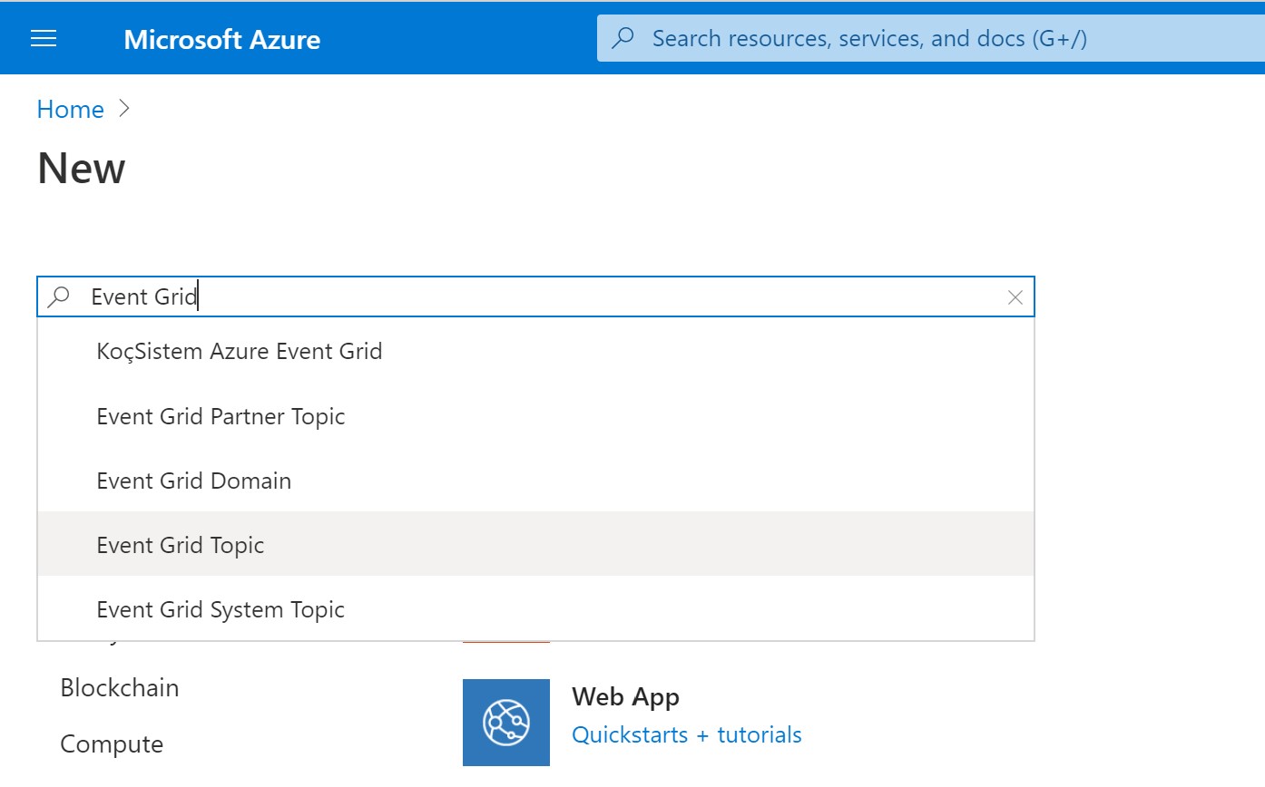Clear the Event Grid search text
Screen dimensions: 1265x787
click(x=1015, y=297)
